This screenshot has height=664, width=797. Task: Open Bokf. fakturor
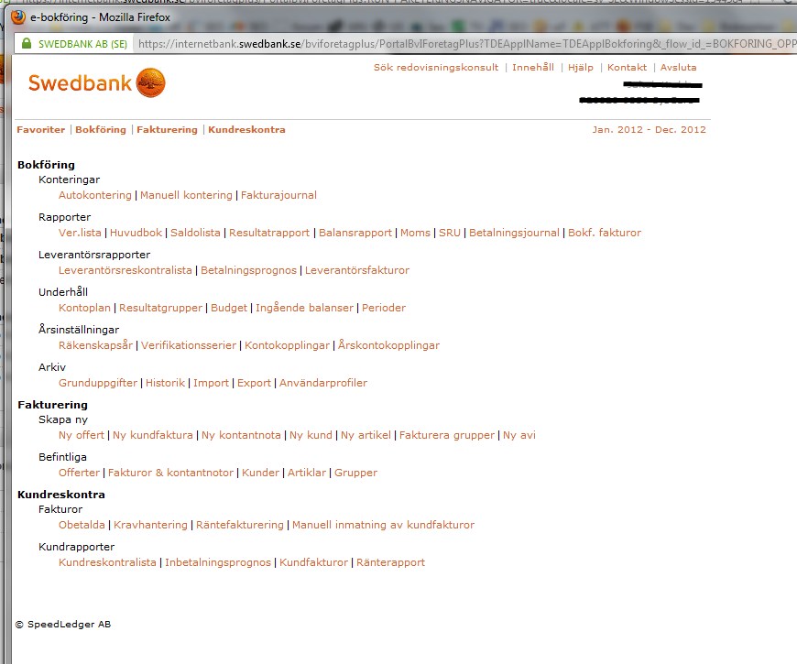click(605, 233)
